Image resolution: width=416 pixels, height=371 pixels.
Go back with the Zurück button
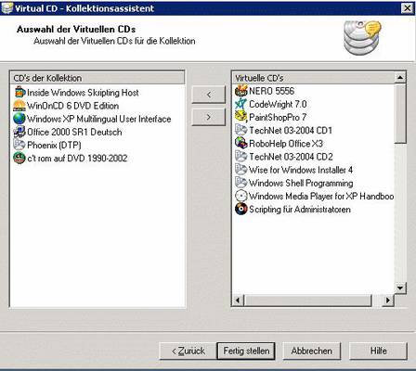188,351
